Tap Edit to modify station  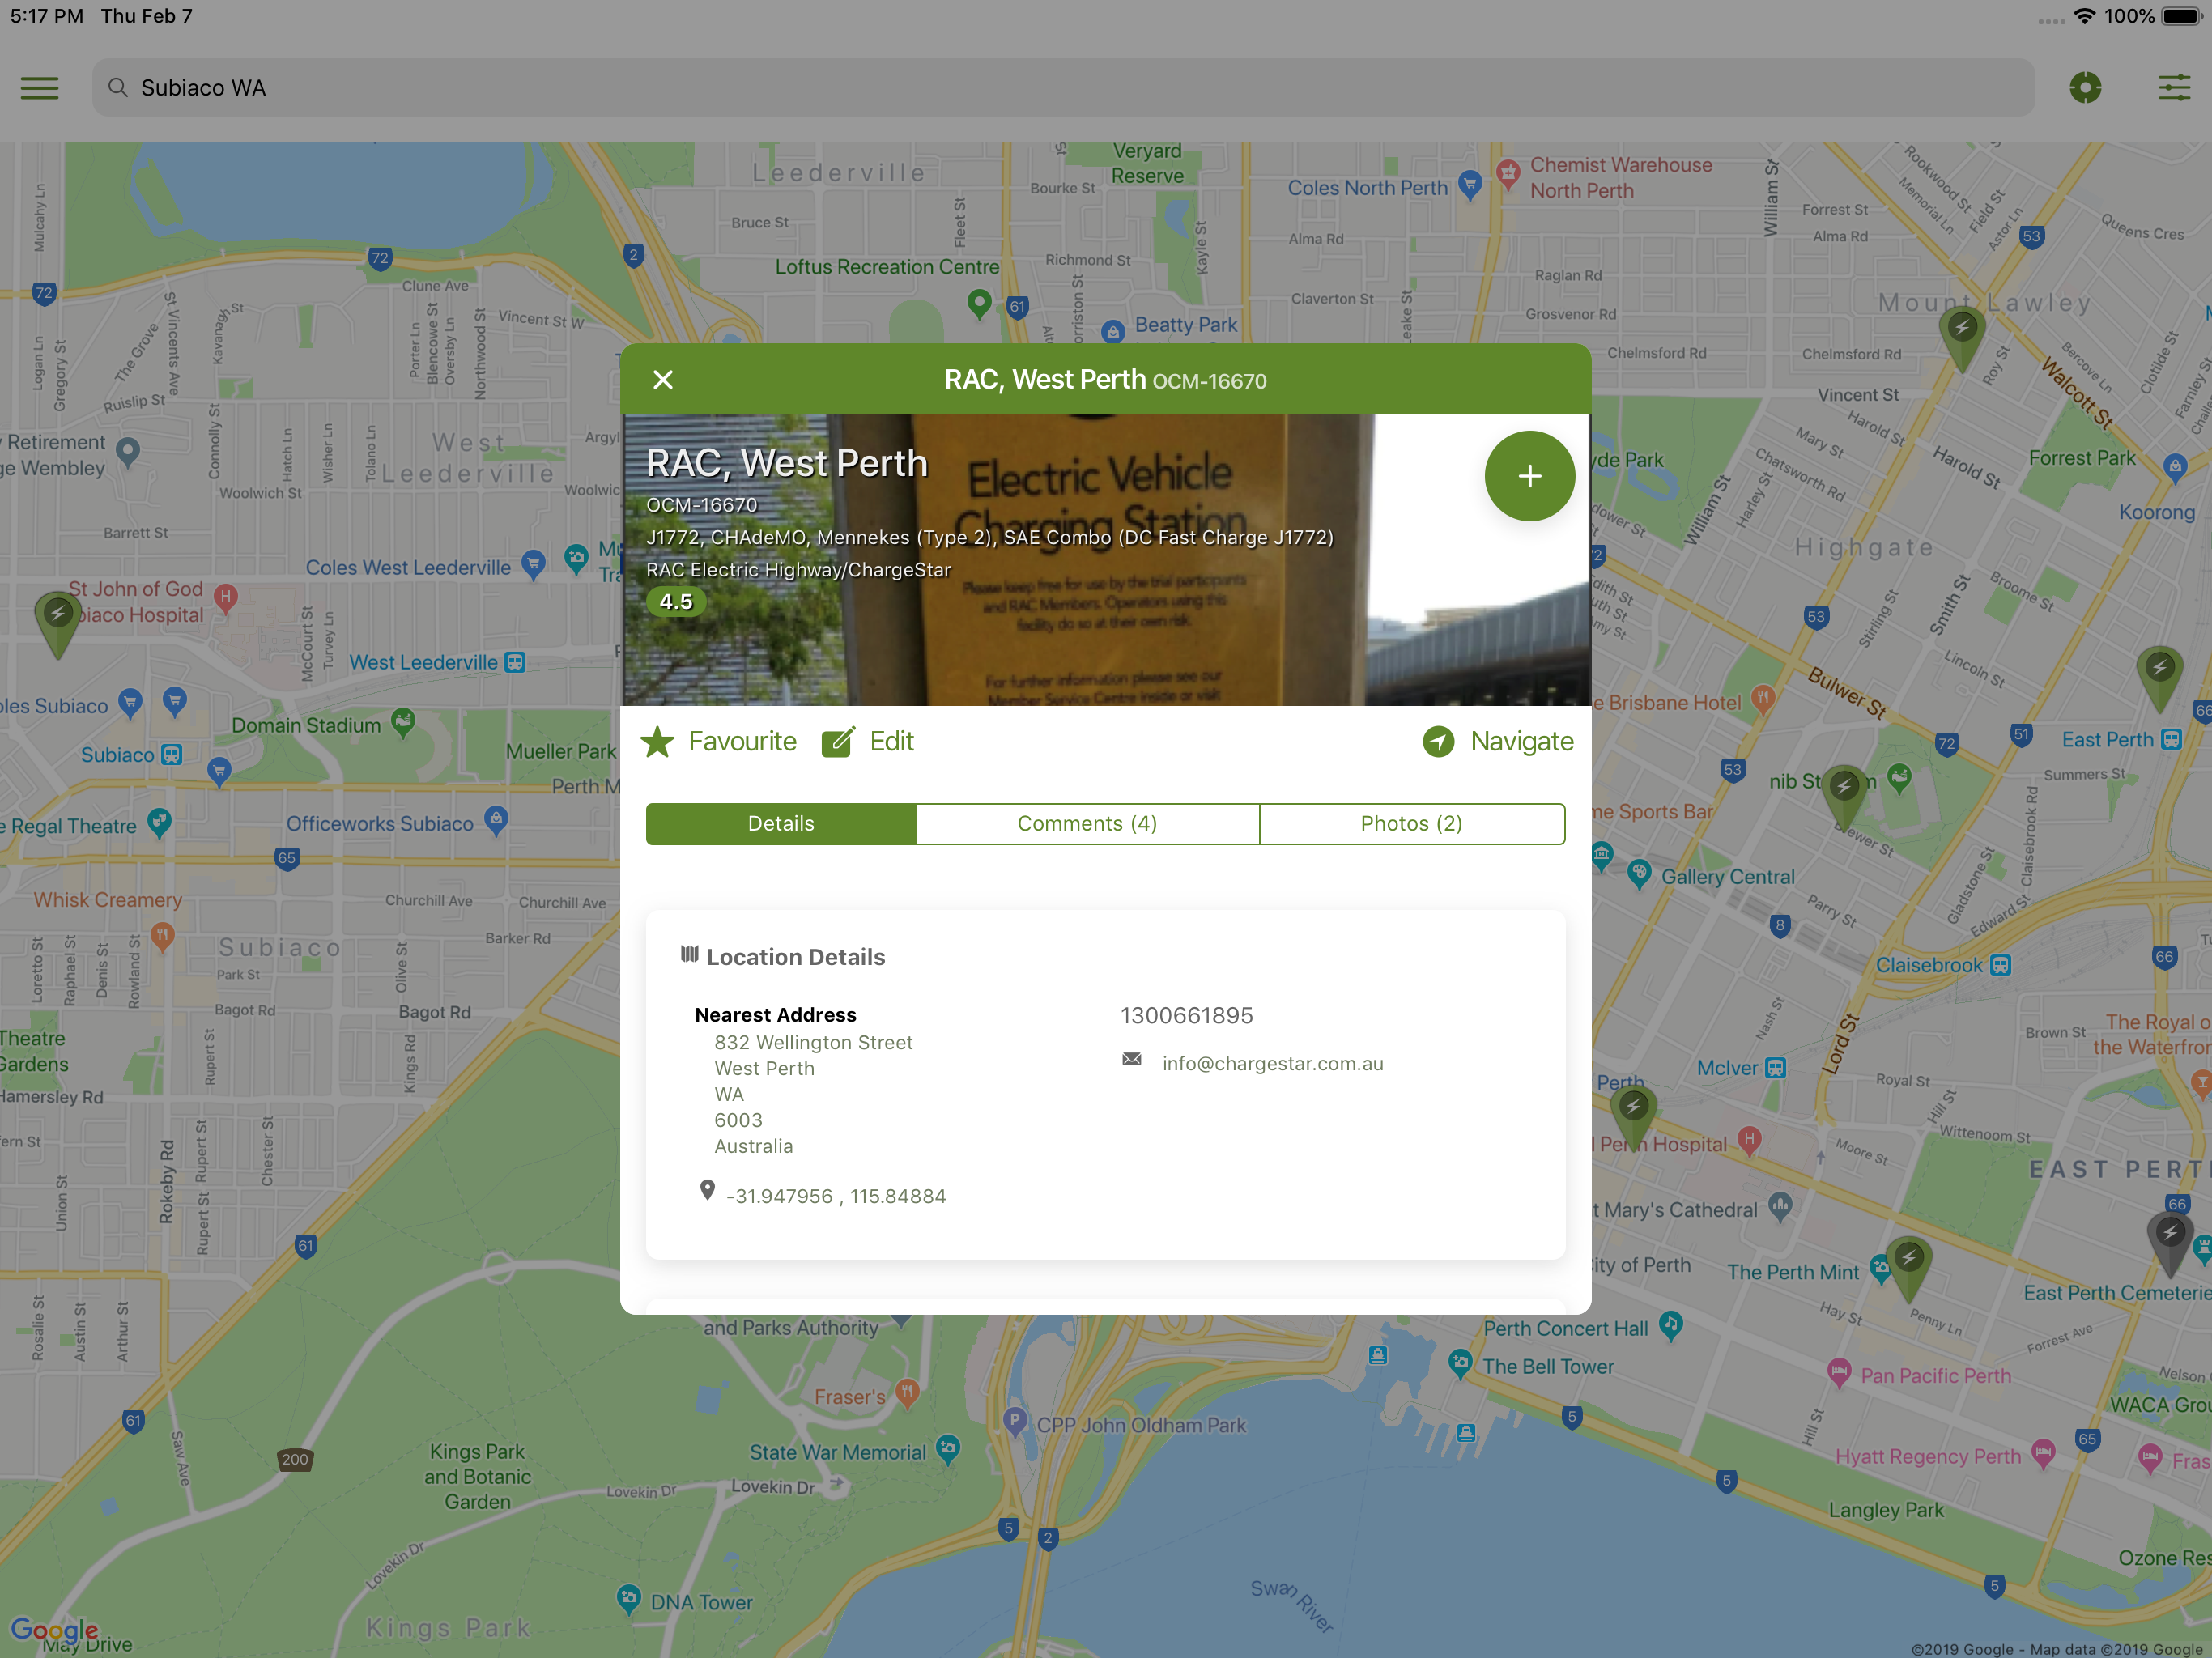868,742
